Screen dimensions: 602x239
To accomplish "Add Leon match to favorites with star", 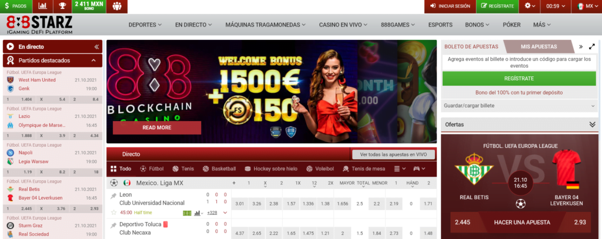I will coord(113,213).
